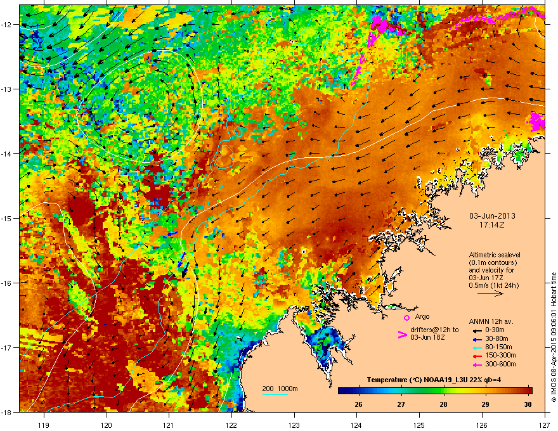Click the longitude label 126
This screenshot has width=558, height=431.
(482, 425)
